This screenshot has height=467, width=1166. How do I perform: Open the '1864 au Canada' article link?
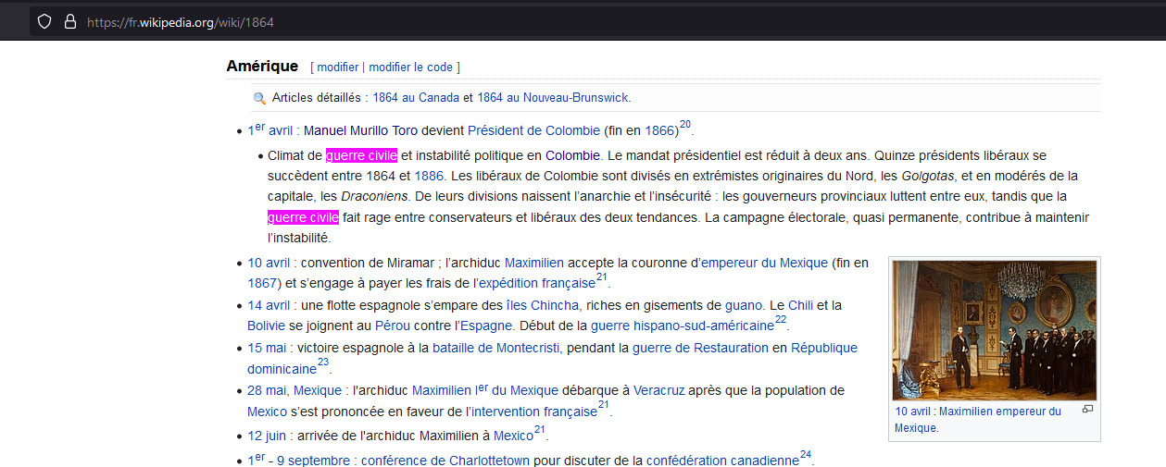[x=416, y=98]
